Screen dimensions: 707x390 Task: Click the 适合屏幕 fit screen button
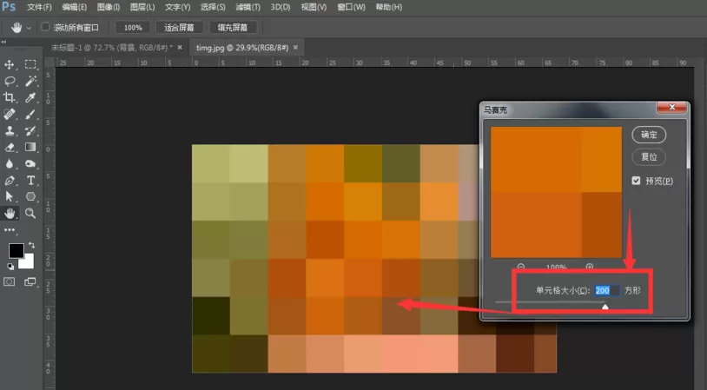179,28
